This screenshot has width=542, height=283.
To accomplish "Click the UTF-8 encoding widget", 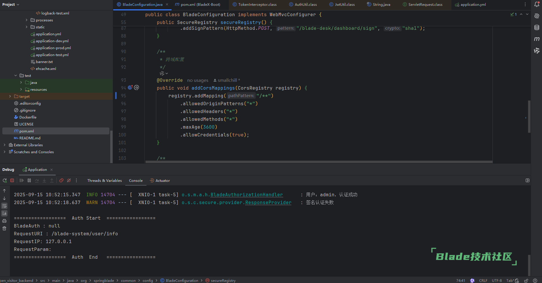I will click(497, 280).
